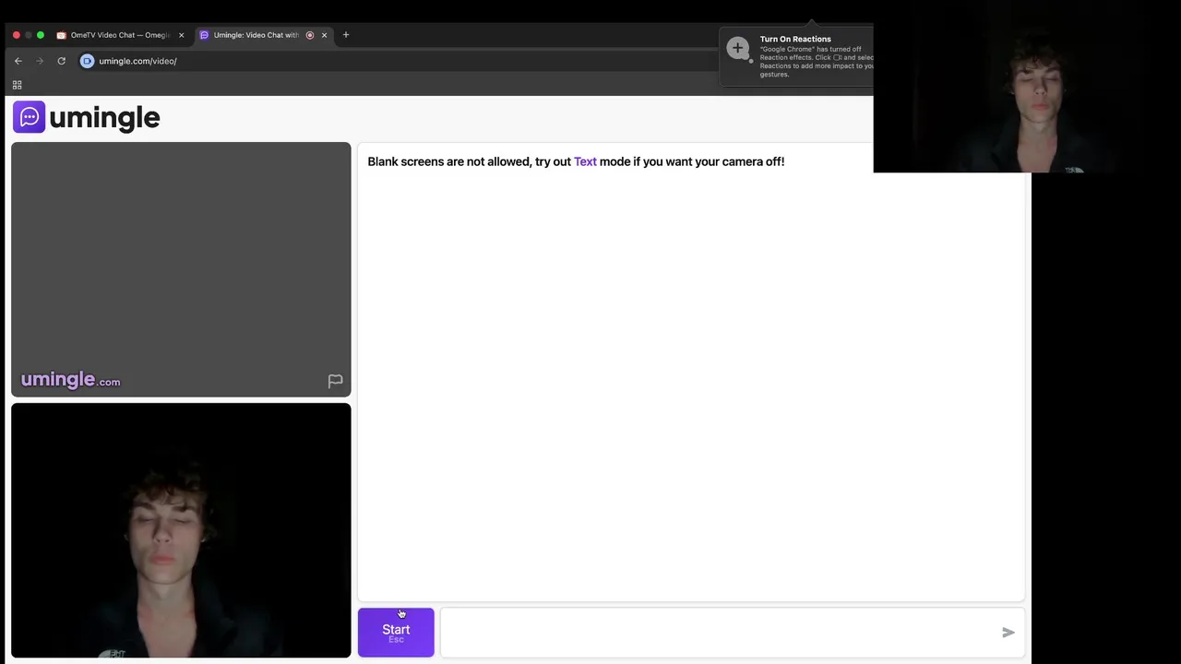Screen dimensions: 1181x664
Task: Go forward to the next page
Action: [x=40, y=61]
